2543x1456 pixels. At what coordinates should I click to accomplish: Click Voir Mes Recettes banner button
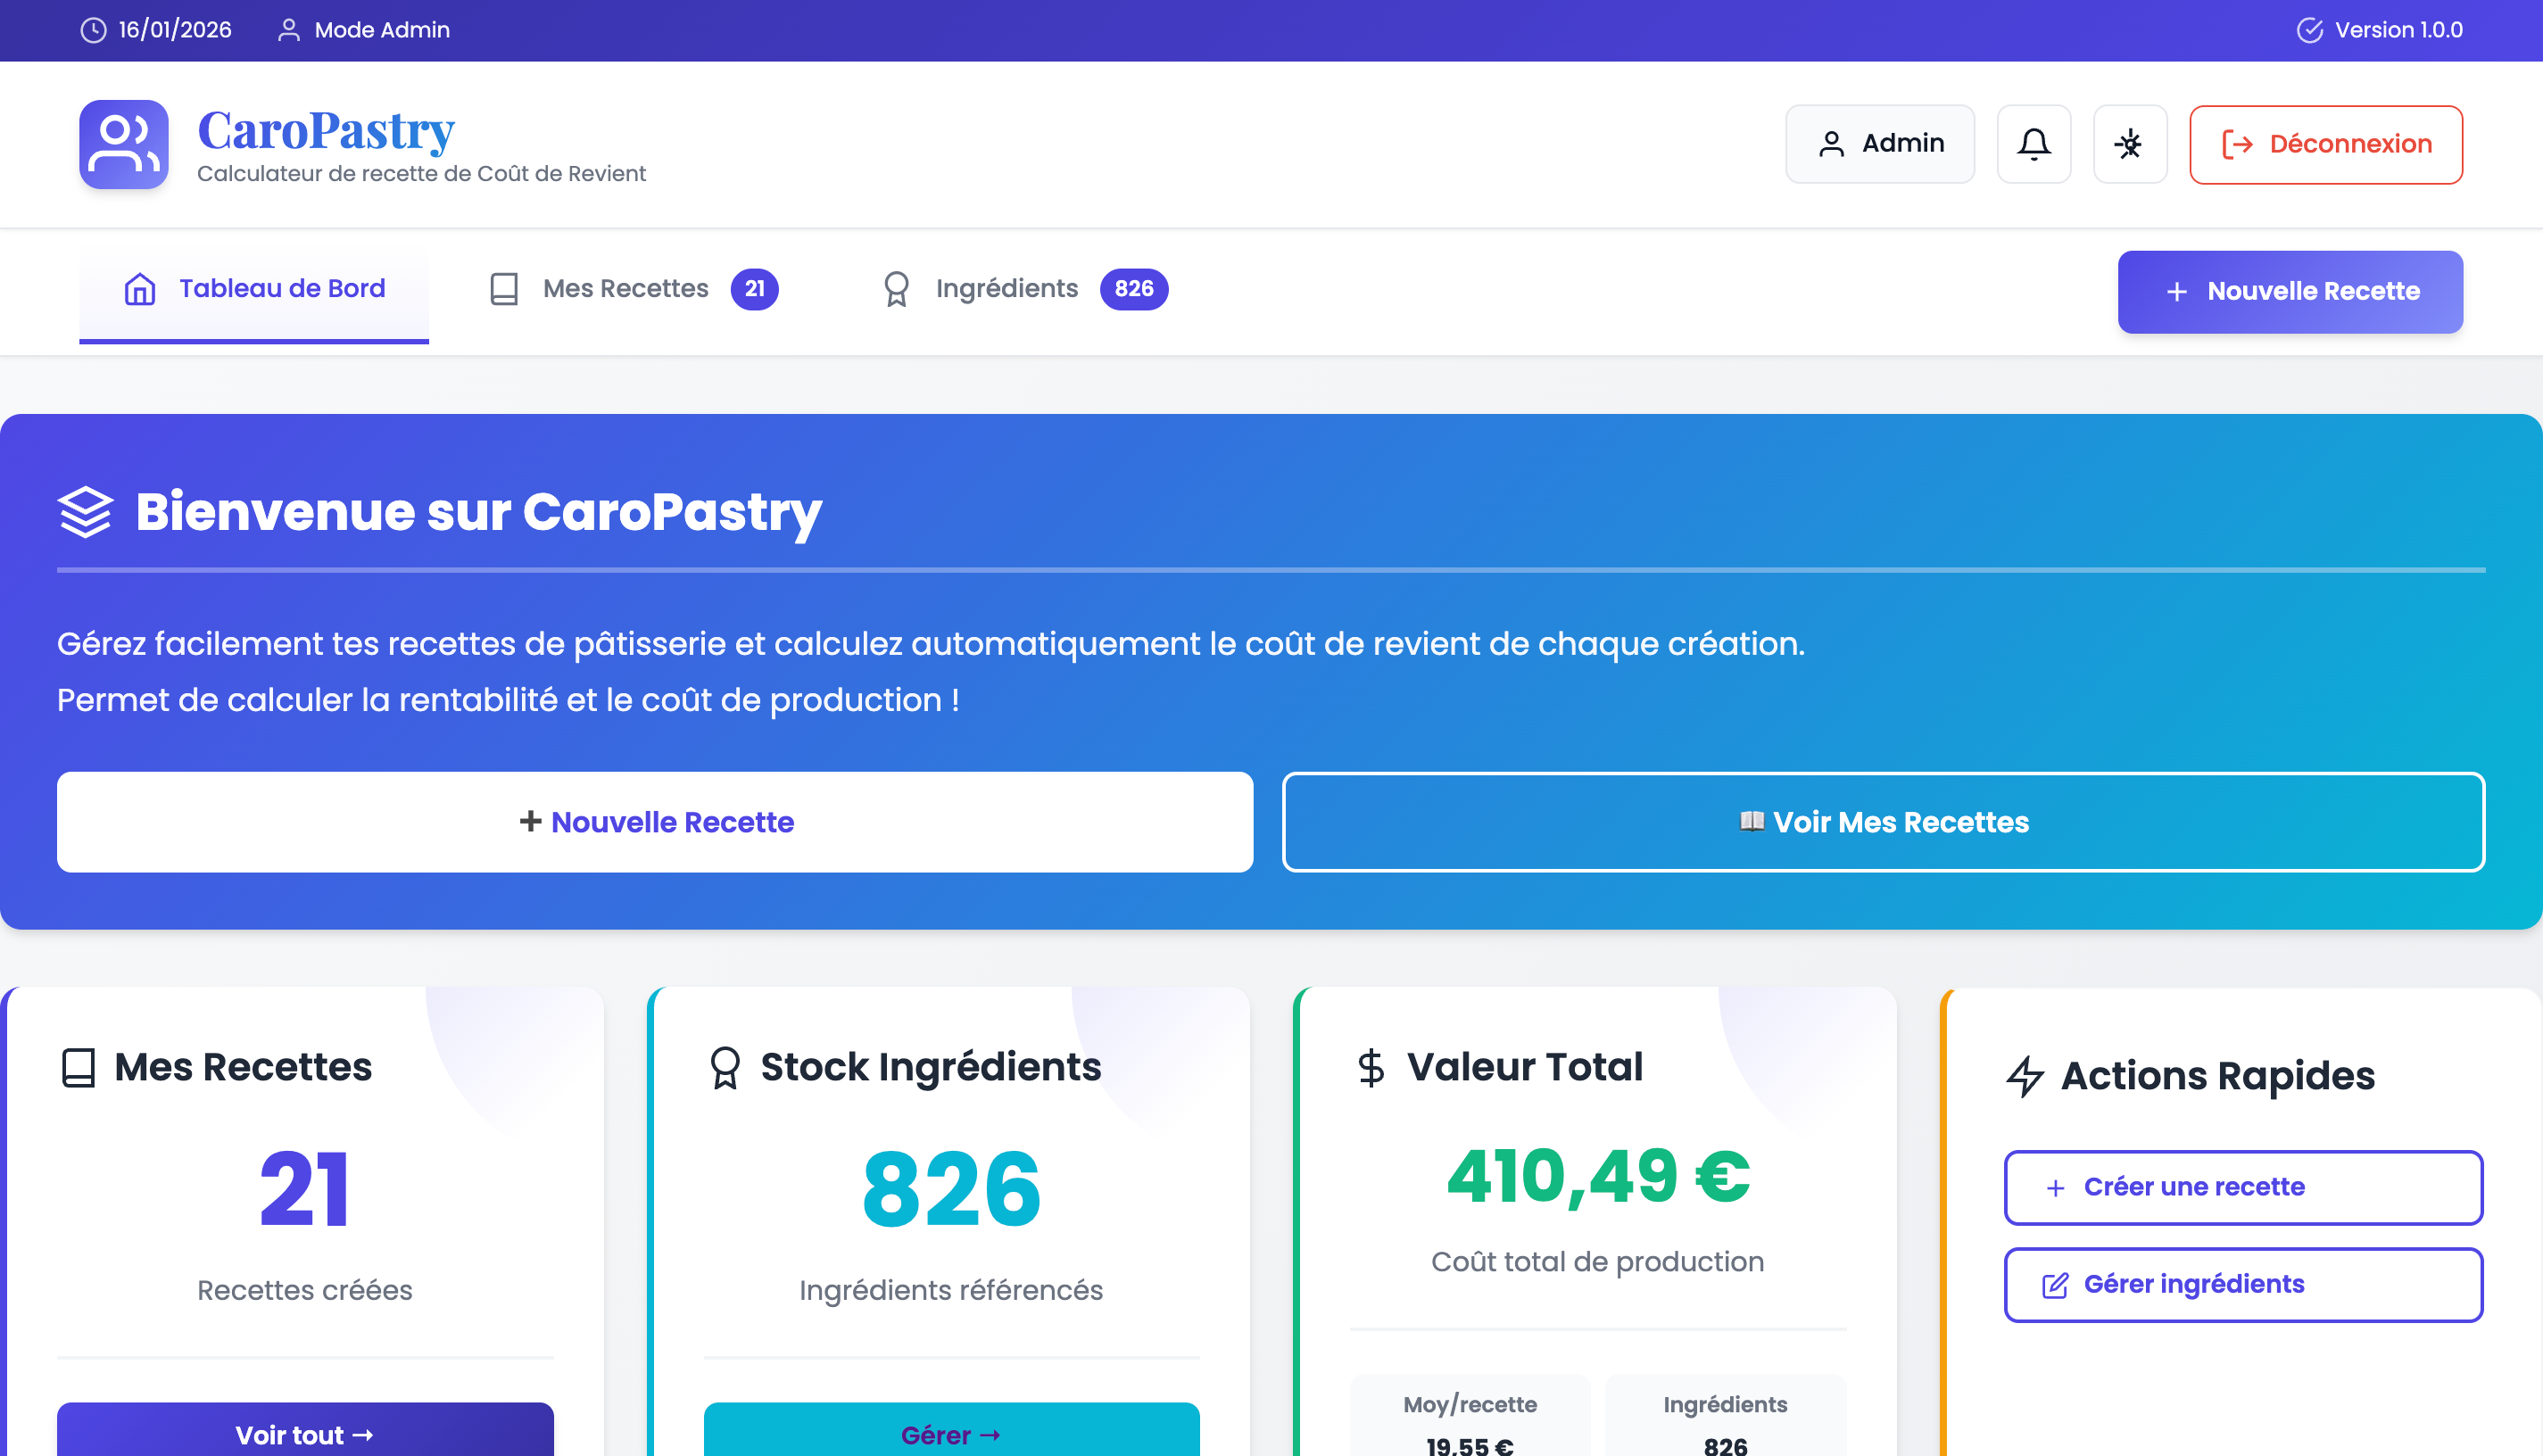tap(1883, 822)
